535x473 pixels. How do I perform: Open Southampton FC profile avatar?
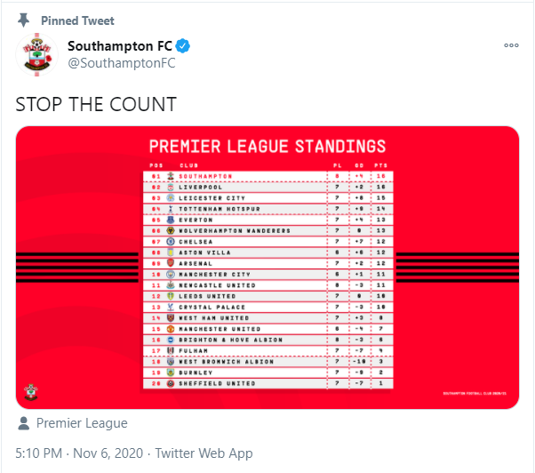click(36, 54)
